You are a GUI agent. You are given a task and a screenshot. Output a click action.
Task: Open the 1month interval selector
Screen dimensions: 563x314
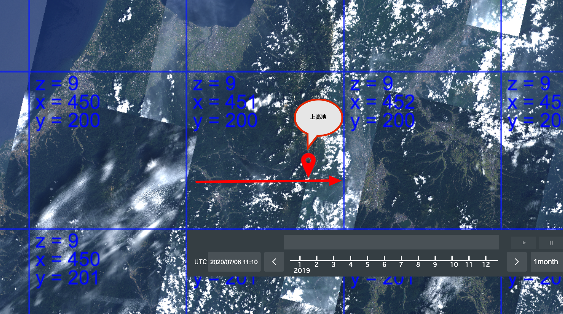pos(546,262)
